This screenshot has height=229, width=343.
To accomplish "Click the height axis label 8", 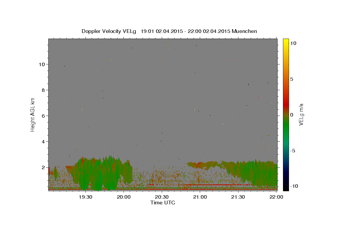I will [x=43, y=90].
